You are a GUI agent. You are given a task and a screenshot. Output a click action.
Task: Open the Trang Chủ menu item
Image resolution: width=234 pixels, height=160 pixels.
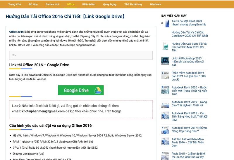coord(15,4)
